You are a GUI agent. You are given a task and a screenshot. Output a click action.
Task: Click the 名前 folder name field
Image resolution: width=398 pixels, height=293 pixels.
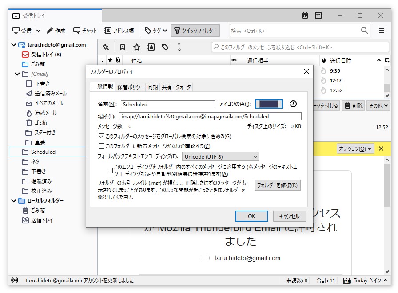pos(168,104)
